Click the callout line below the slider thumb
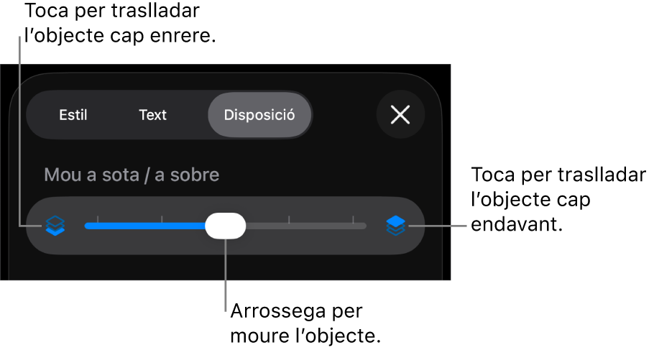Viewport: 654px width, 350px height. tap(226, 275)
